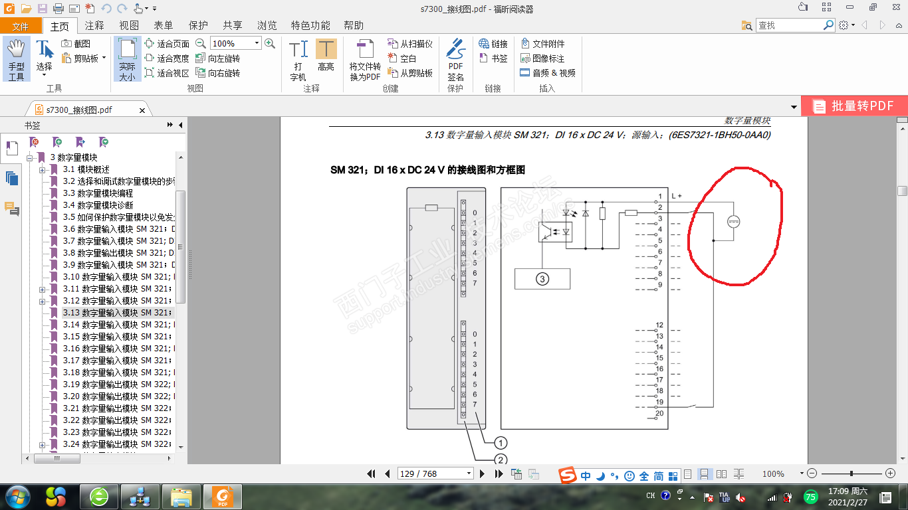Open PDF Sign (PDF签名) tool

tap(455, 60)
